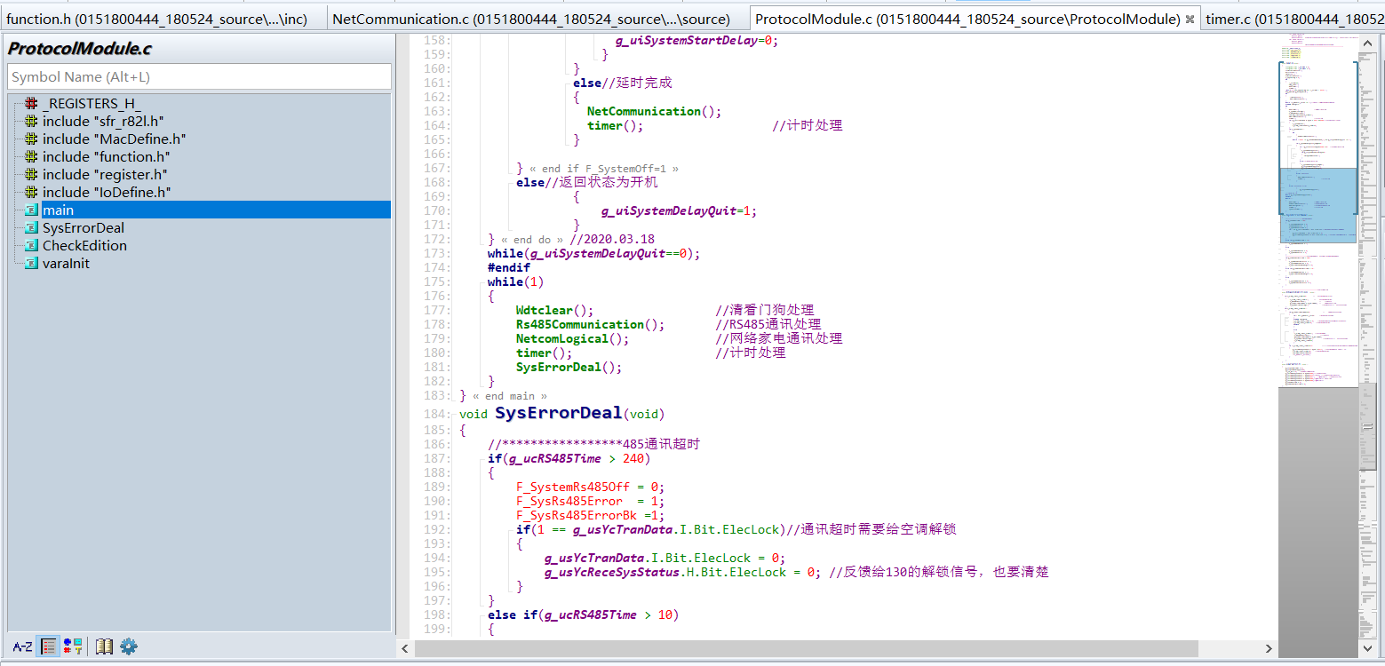This screenshot has width=1385, height=666.
Task: Click g_uiSystemDelayQuit=1 statement
Action: [680, 210]
